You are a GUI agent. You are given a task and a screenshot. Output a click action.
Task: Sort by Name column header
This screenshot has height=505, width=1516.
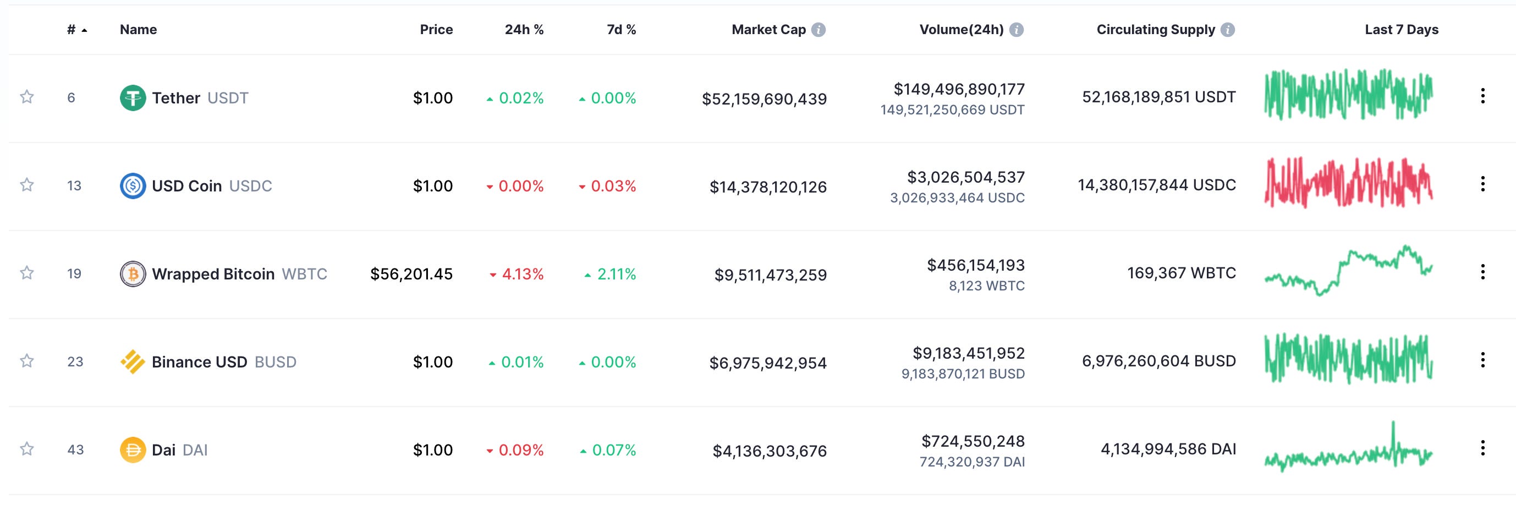point(138,29)
